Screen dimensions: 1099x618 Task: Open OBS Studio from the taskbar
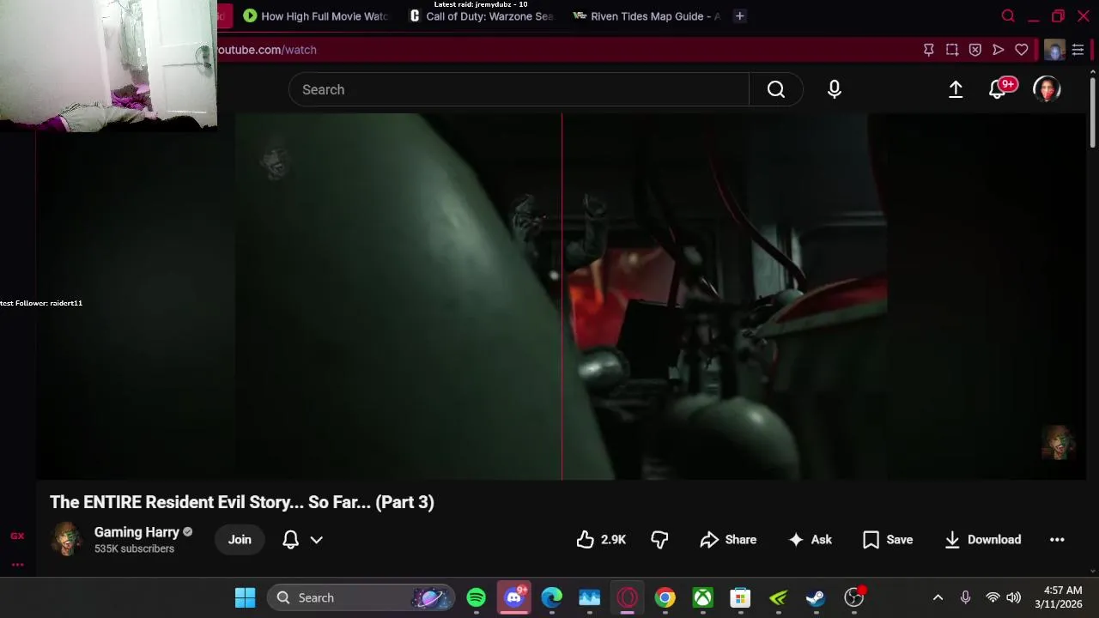pyautogui.click(x=853, y=597)
